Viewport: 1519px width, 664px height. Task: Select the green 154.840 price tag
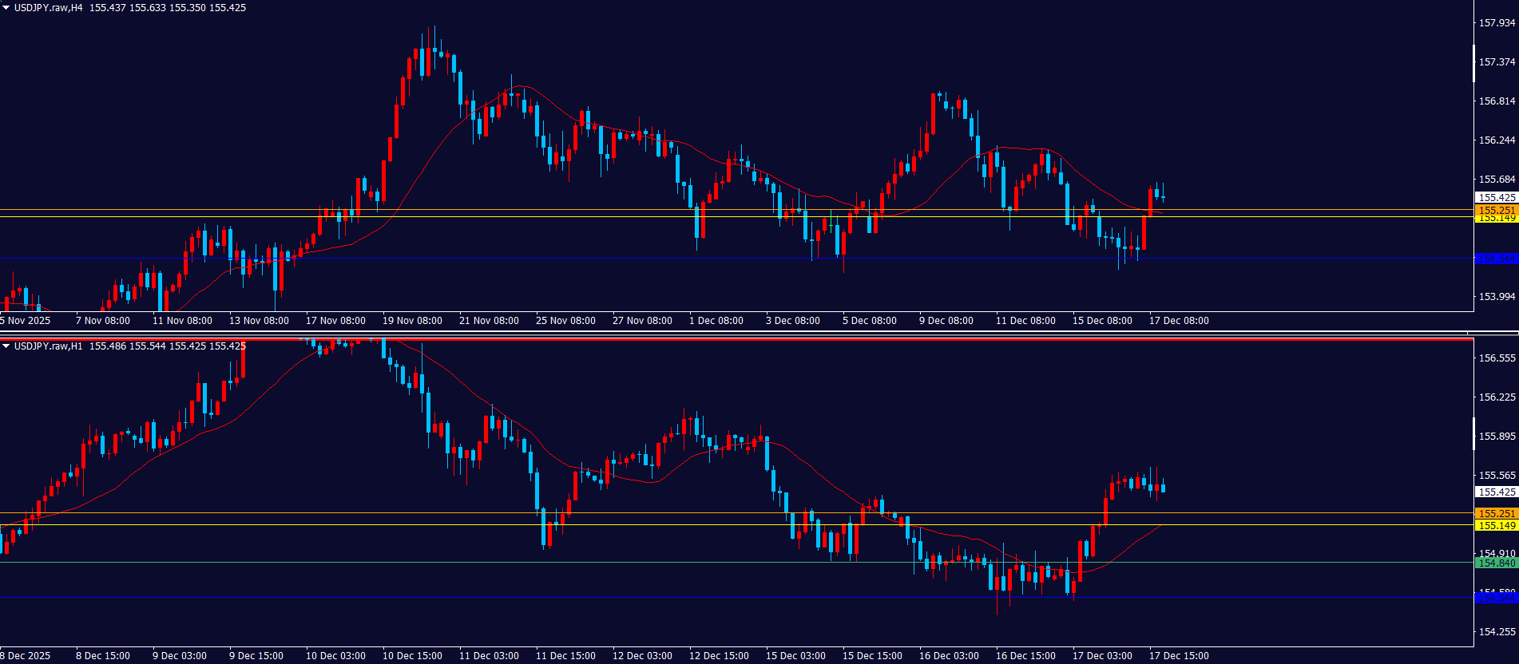(1496, 563)
